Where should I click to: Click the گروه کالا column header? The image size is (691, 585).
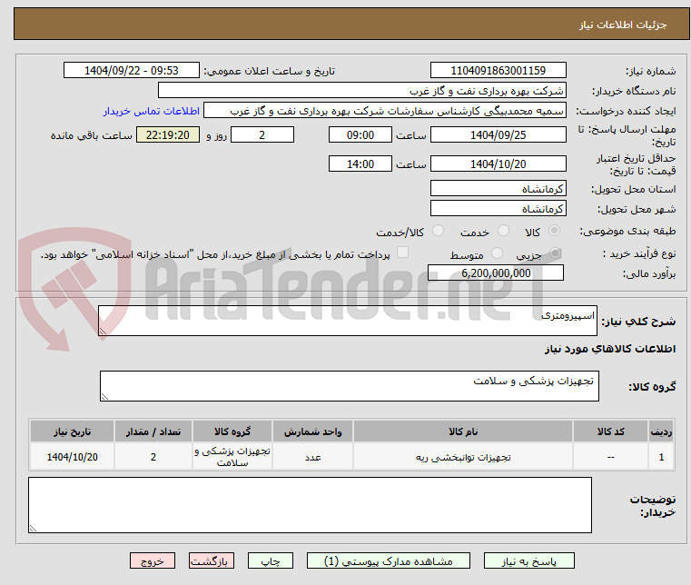coord(232,431)
